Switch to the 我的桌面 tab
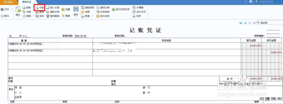This screenshot has height=104, width=283. tap(8, 2)
